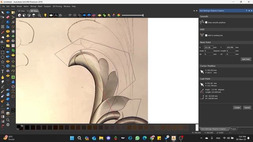Open taskbar Search
This screenshot has height=142, width=253.
pyautogui.click(x=79, y=138)
